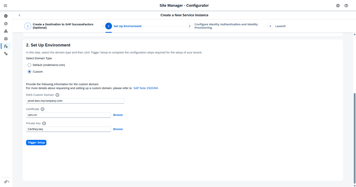Select Custom domain type radio
The image size is (356, 187).
point(29,72)
